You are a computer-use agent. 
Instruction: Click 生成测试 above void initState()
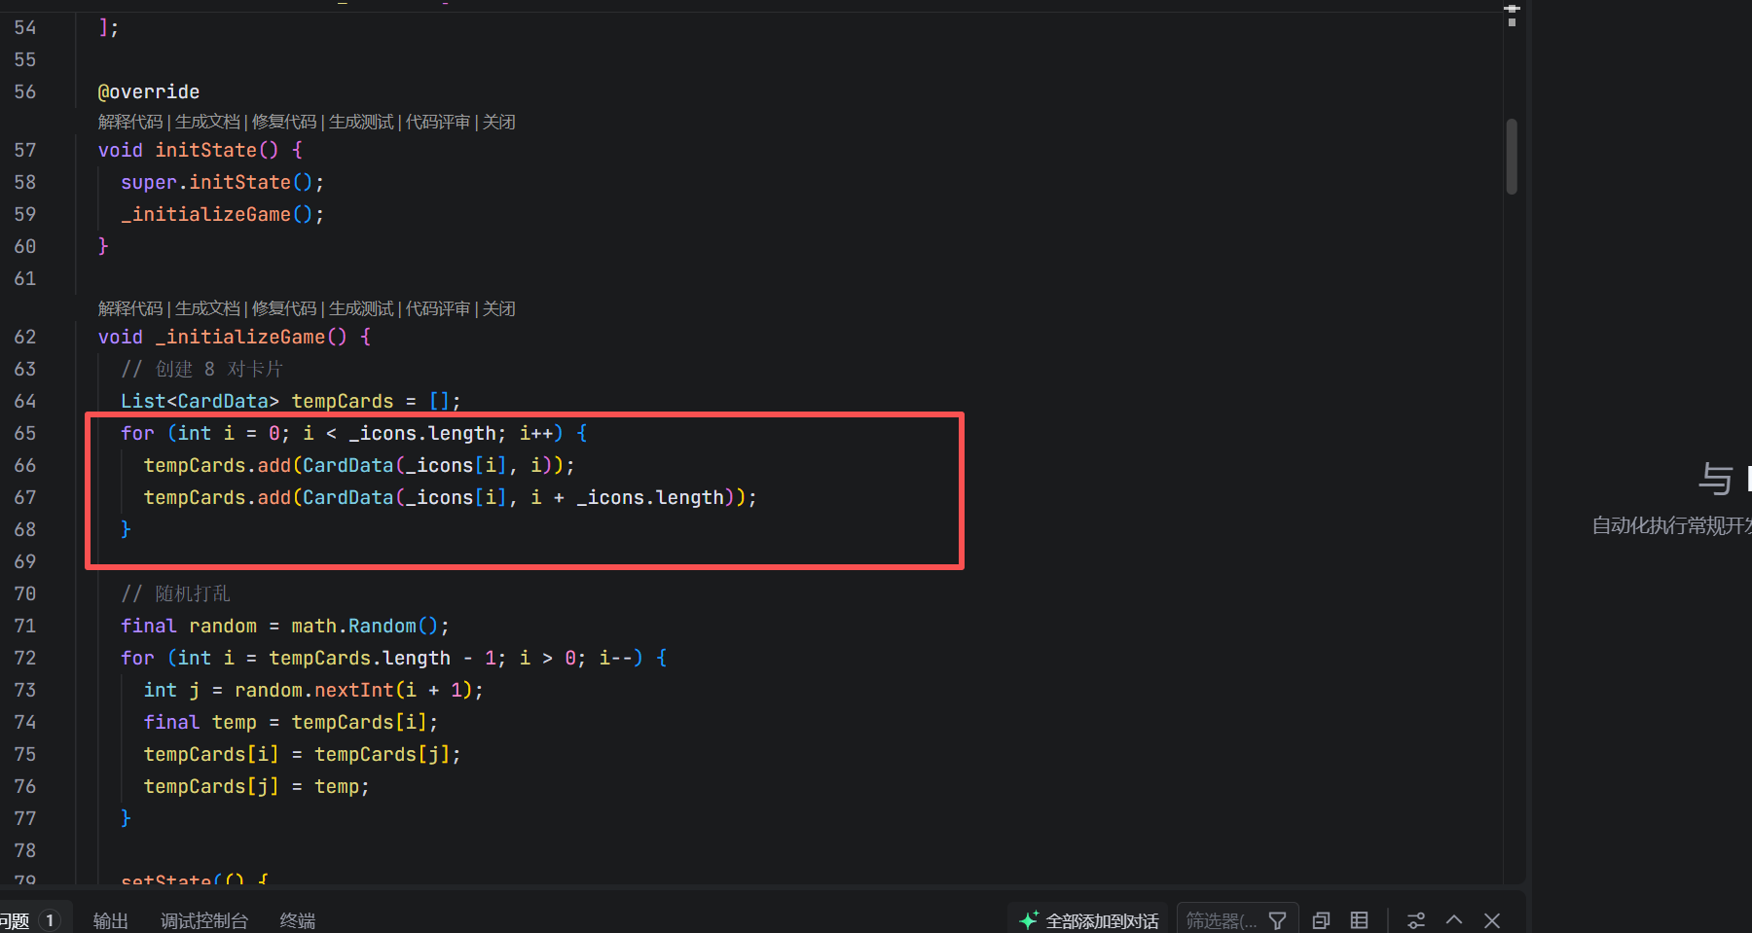pos(361,122)
